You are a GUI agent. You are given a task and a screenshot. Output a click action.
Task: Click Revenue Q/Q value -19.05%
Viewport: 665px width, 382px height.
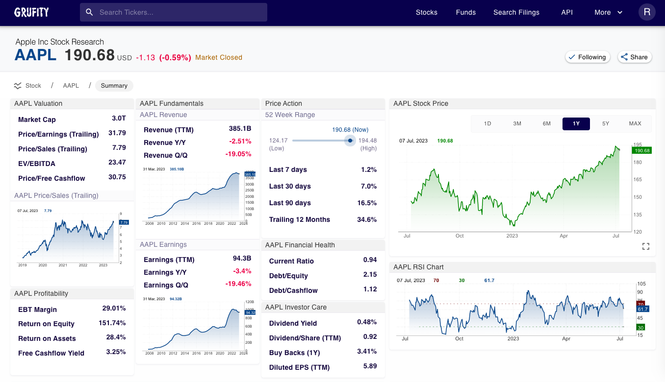click(x=238, y=154)
